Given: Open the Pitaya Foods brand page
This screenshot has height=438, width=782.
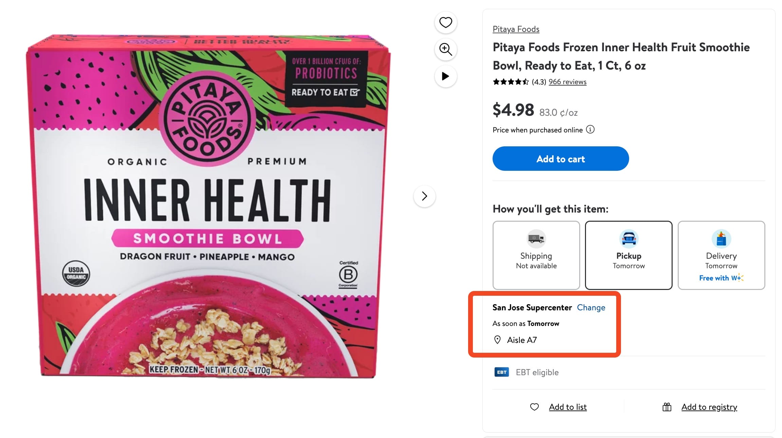Looking at the screenshot, I should (x=515, y=29).
